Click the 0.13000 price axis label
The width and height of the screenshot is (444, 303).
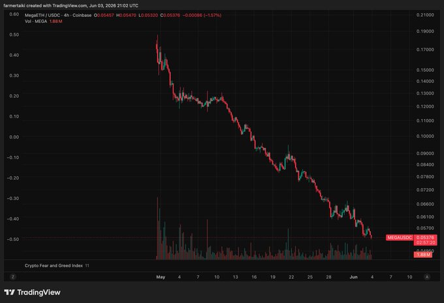click(x=425, y=93)
